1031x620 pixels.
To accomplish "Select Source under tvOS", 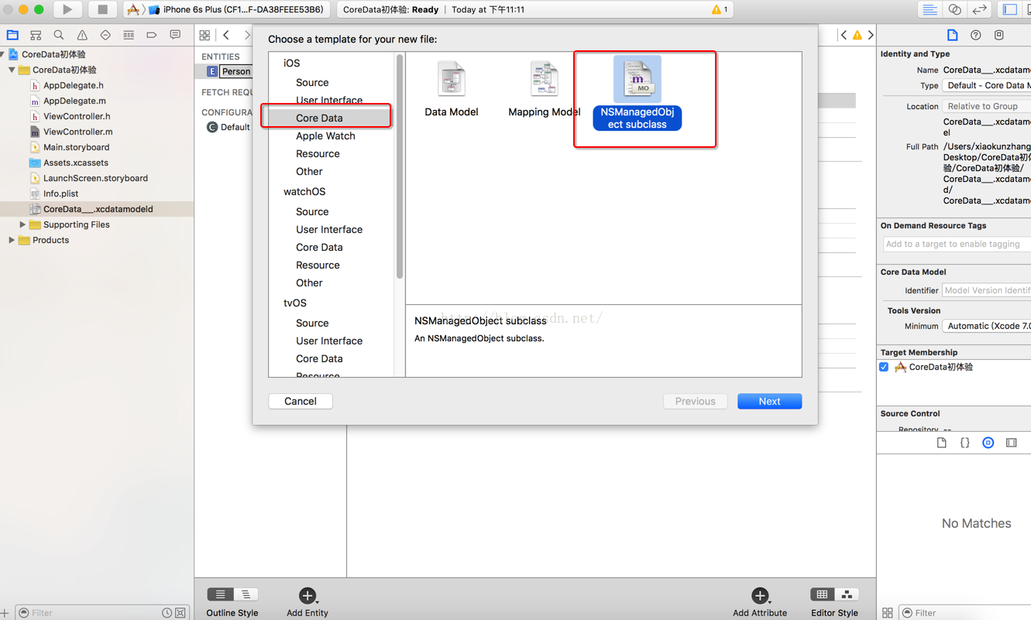I will coord(312,323).
